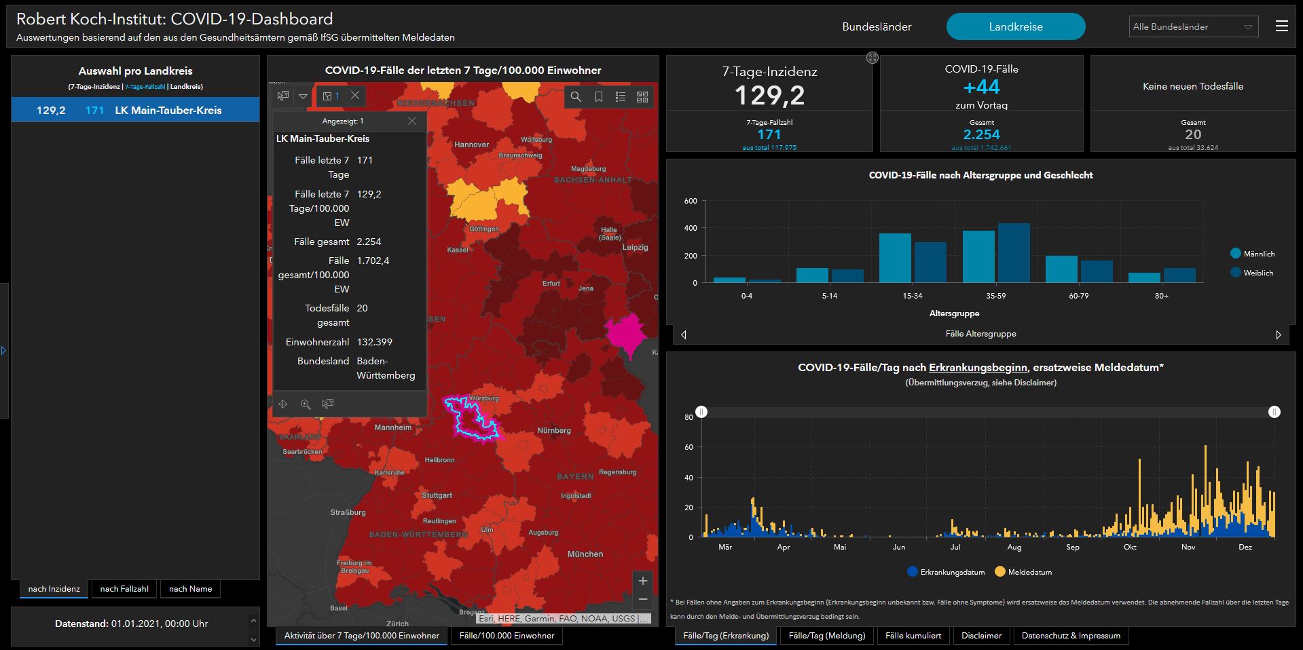Switch to the Fälle kumuliert tab

[x=913, y=636]
